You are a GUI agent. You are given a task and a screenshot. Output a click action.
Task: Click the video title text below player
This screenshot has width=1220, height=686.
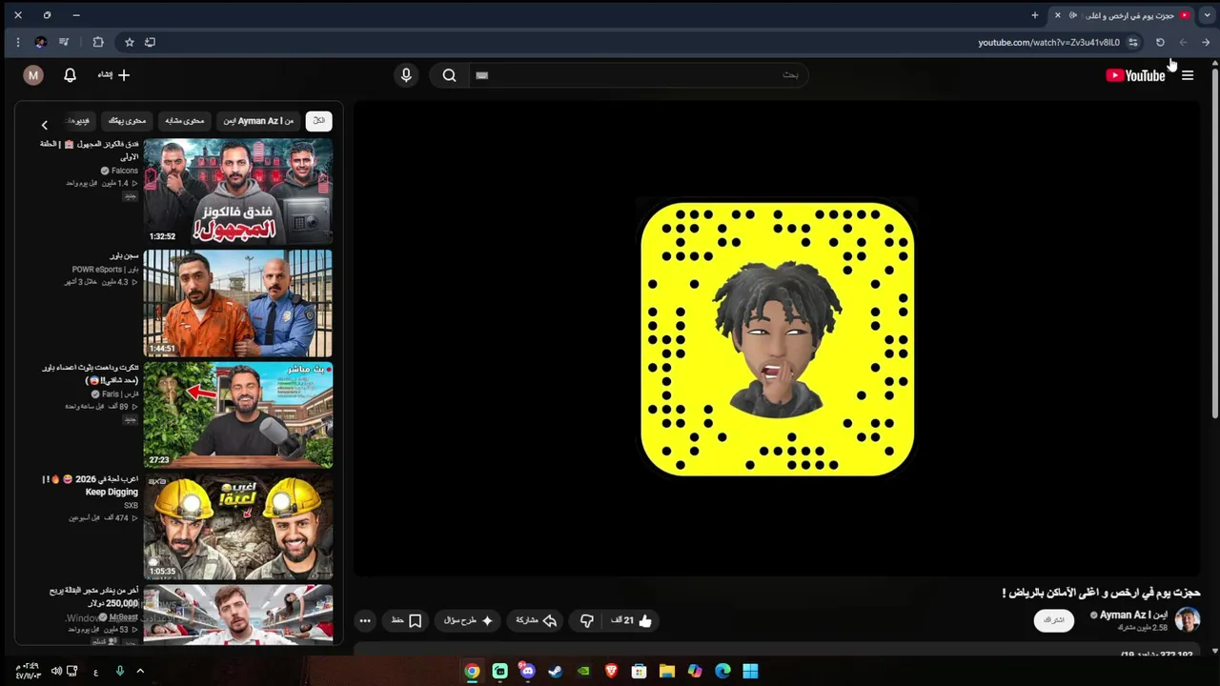point(1101,593)
